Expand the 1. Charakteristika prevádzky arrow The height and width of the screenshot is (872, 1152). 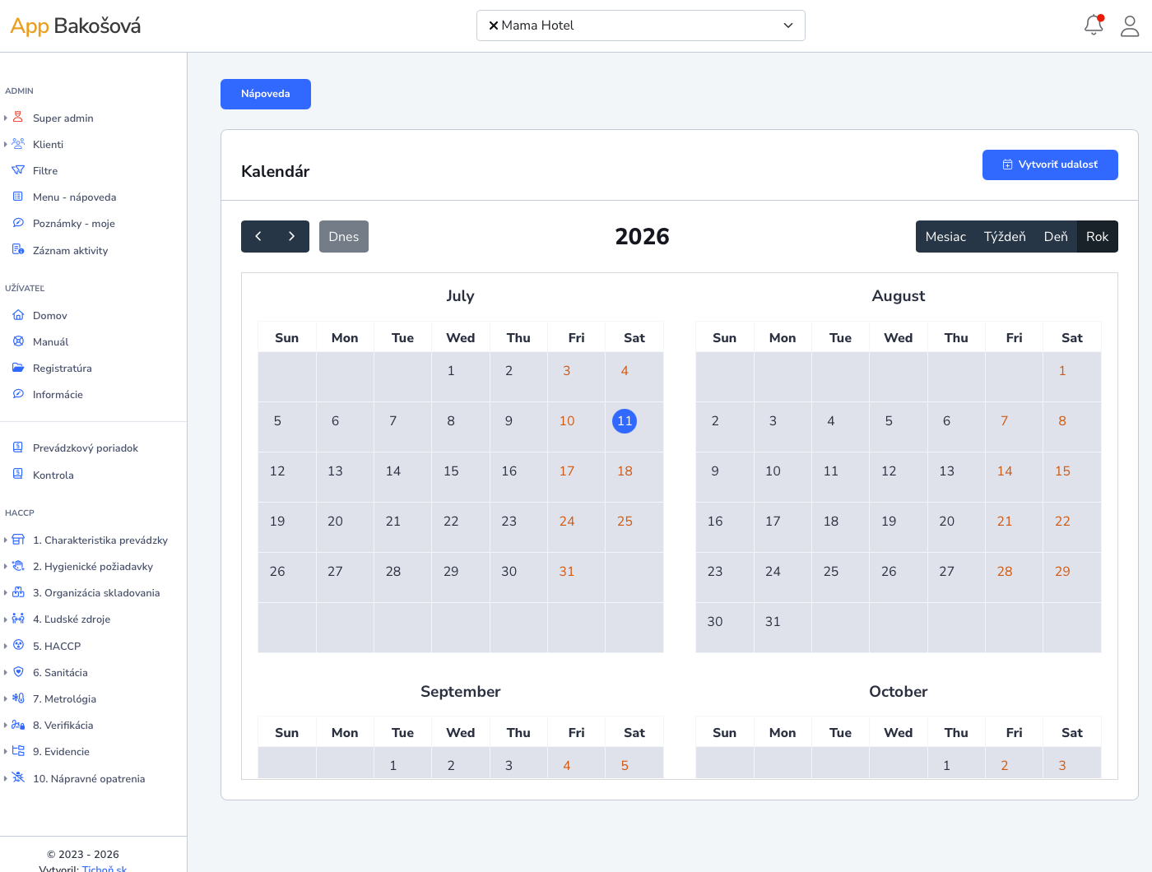[6, 540]
